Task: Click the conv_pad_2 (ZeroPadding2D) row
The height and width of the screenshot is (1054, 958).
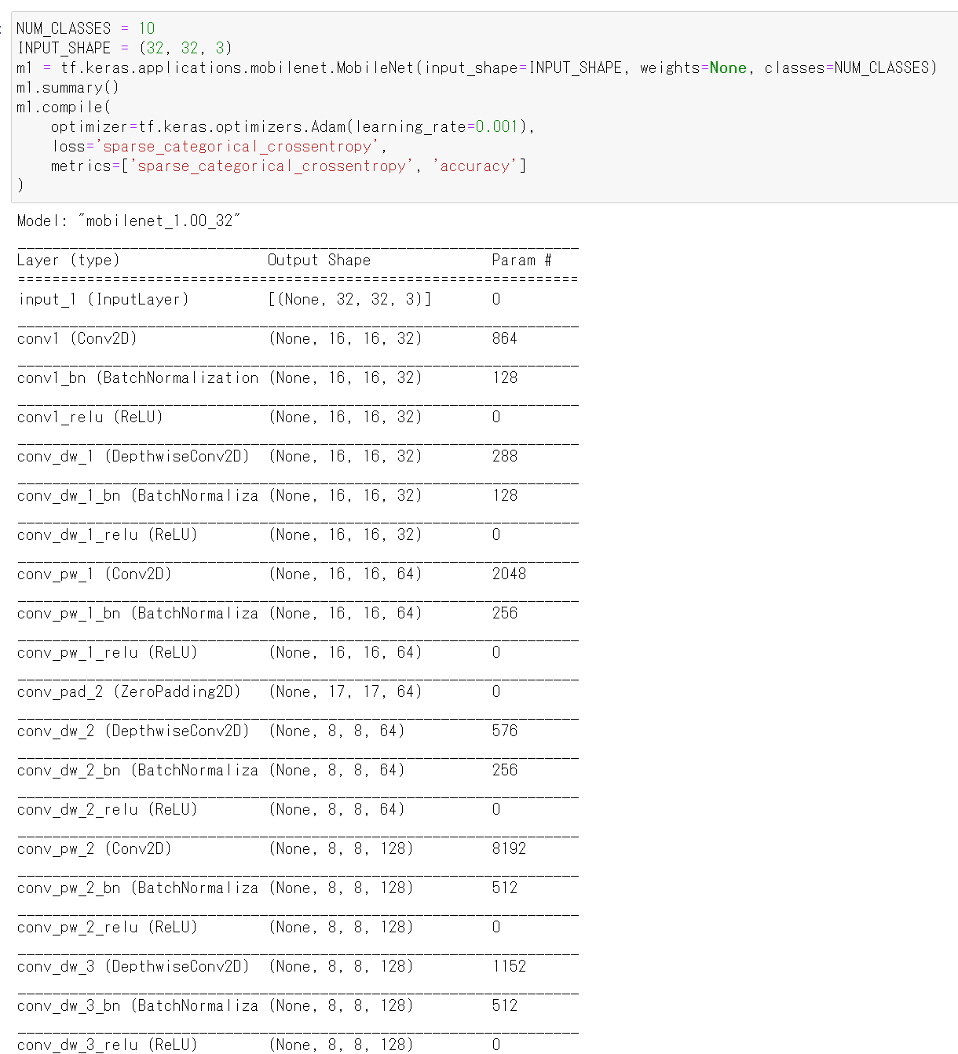Action: (298, 691)
